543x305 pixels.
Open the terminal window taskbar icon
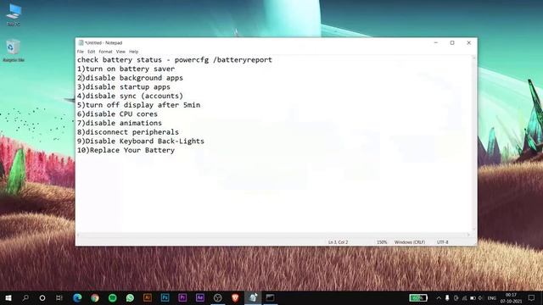tap(271, 297)
